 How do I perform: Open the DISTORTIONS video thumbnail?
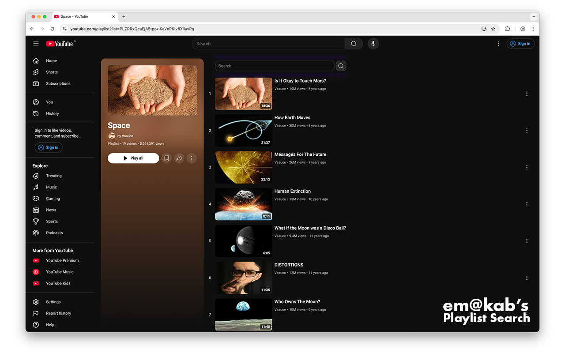point(244,278)
